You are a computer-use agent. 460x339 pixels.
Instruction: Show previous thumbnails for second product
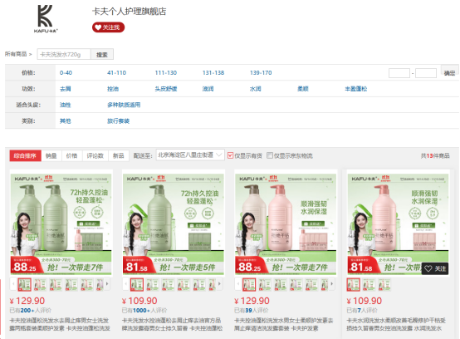tap(126, 284)
